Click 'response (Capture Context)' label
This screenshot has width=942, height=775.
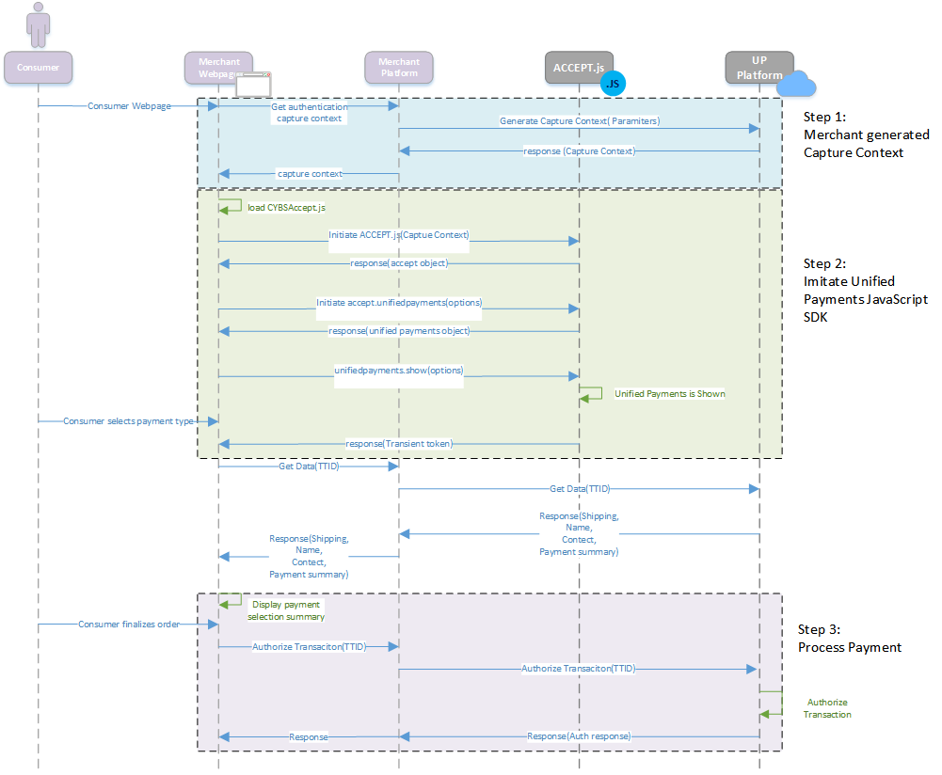click(x=579, y=150)
